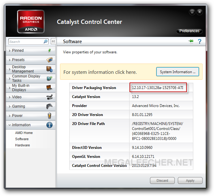Click Control Center version 2013.0129.7.94
This screenshot has height=196, width=214.
(144, 166)
